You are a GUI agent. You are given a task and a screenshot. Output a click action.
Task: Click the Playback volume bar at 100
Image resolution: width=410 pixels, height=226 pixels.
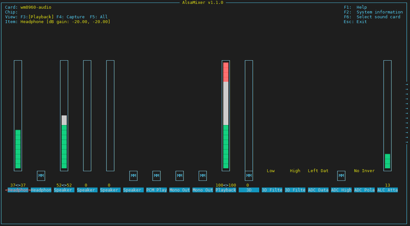point(226,115)
